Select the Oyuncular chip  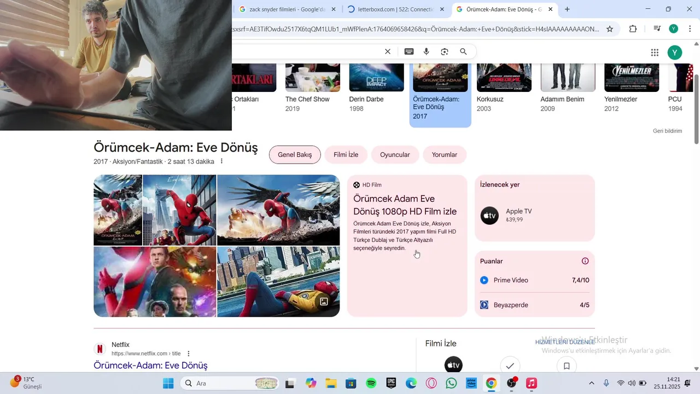click(x=395, y=155)
